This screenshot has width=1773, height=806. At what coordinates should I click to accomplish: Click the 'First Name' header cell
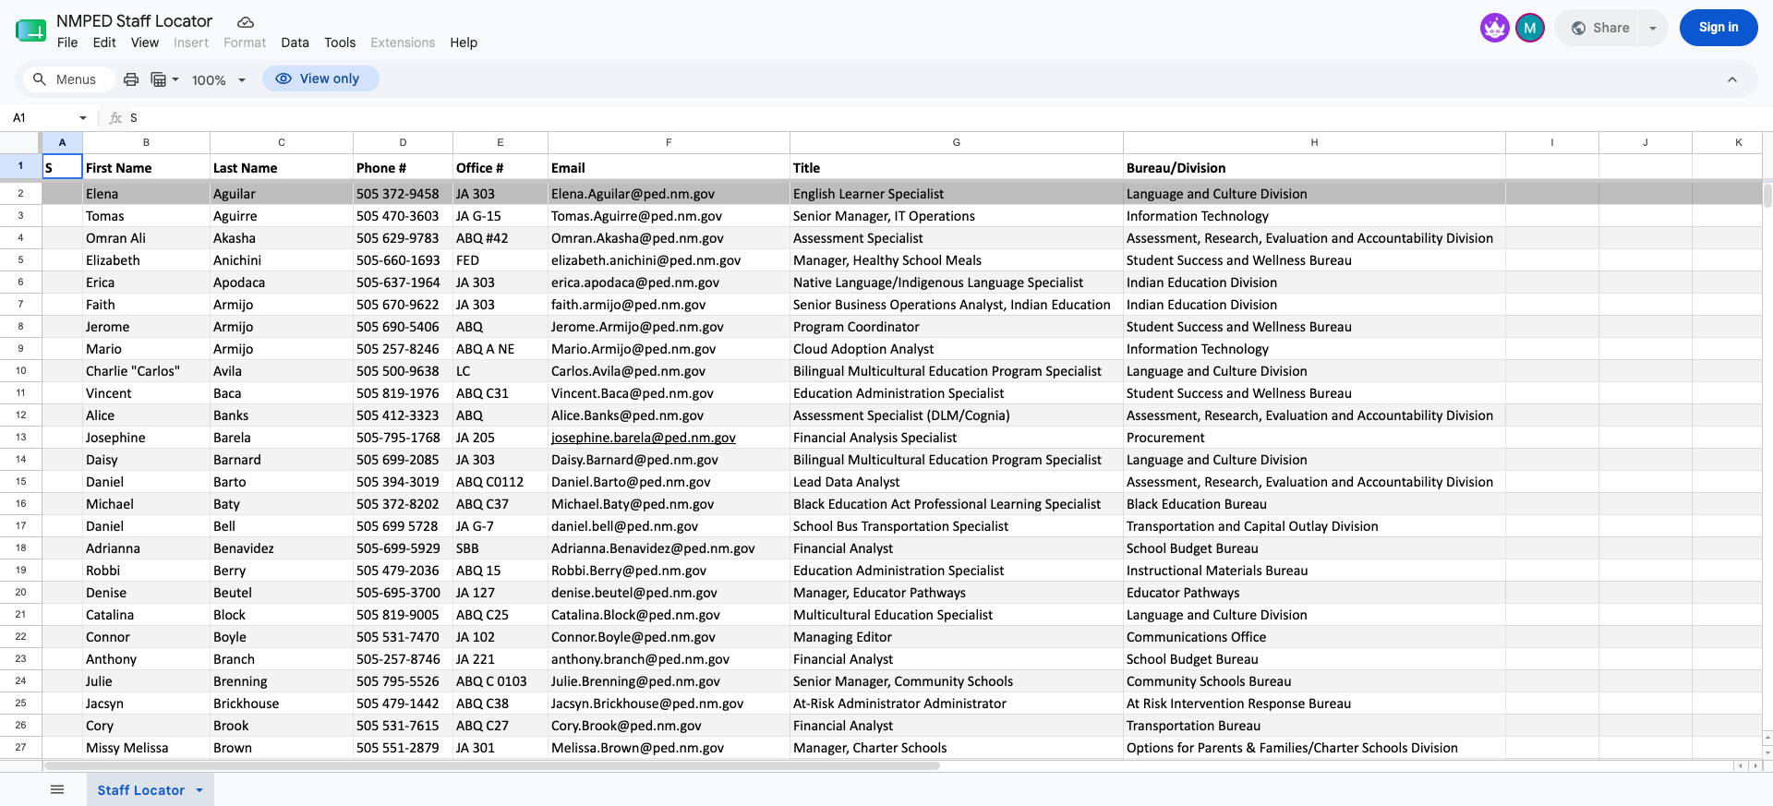pos(146,168)
